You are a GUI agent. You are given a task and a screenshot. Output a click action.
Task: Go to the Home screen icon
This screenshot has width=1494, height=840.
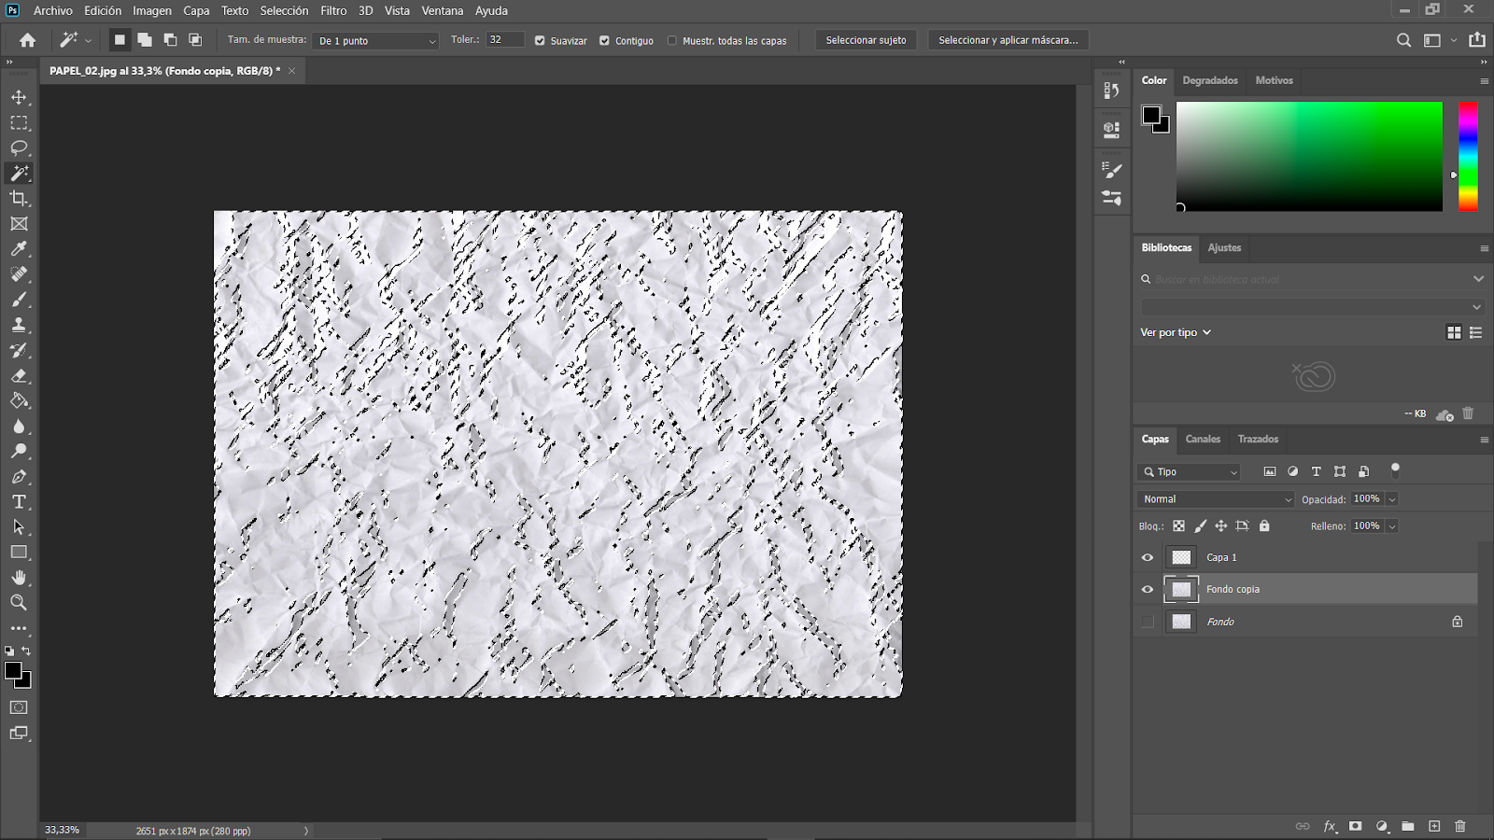click(27, 40)
